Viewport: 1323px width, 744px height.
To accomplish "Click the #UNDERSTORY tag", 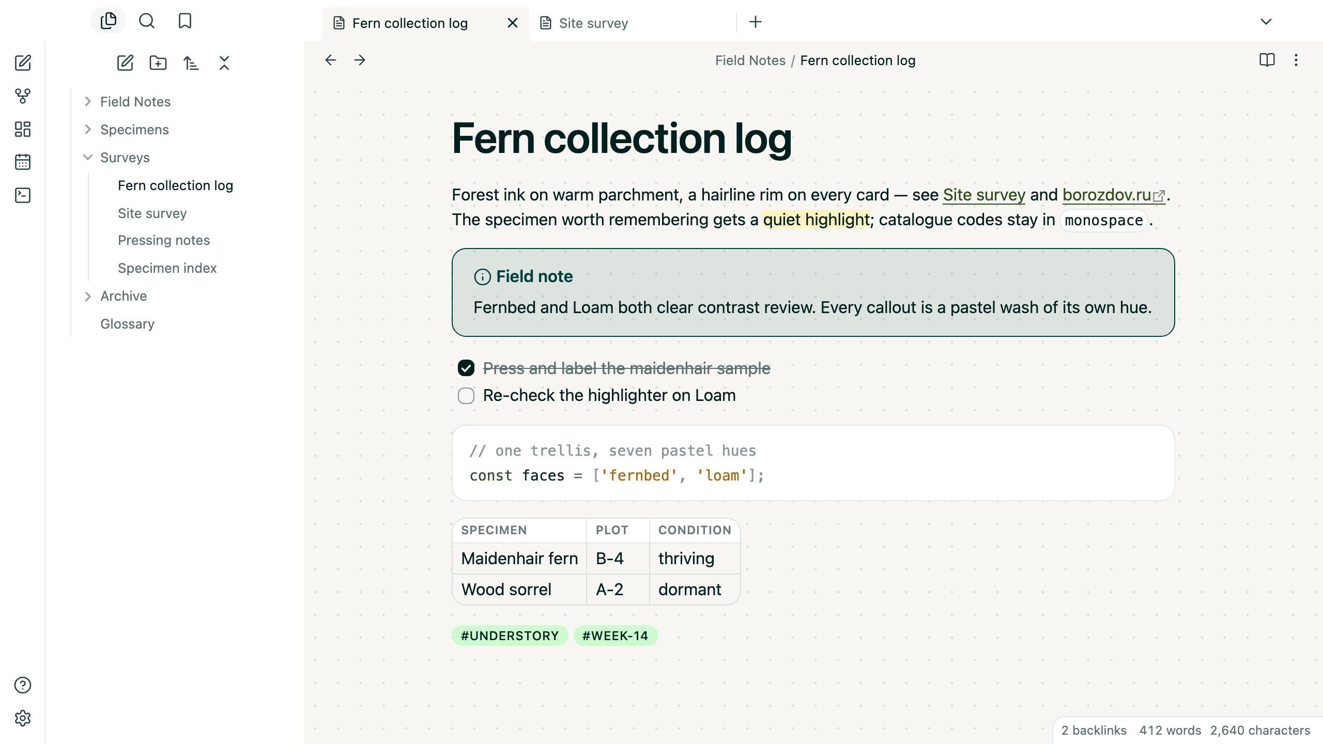I will [x=510, y=636].
